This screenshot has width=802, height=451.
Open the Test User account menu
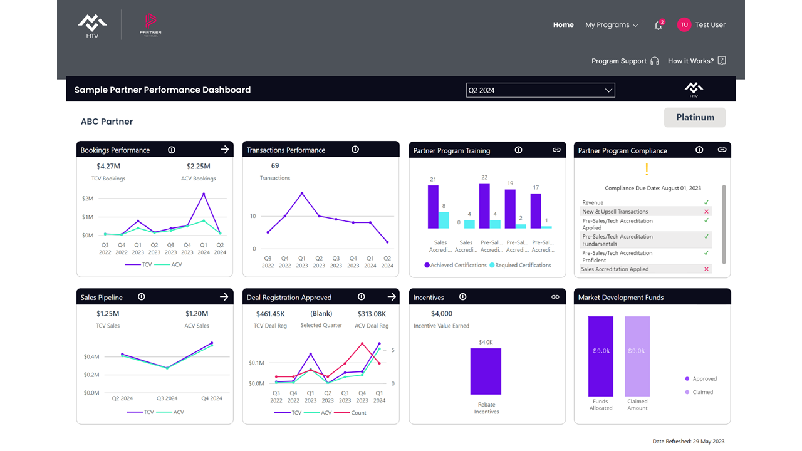coord(701,25)
